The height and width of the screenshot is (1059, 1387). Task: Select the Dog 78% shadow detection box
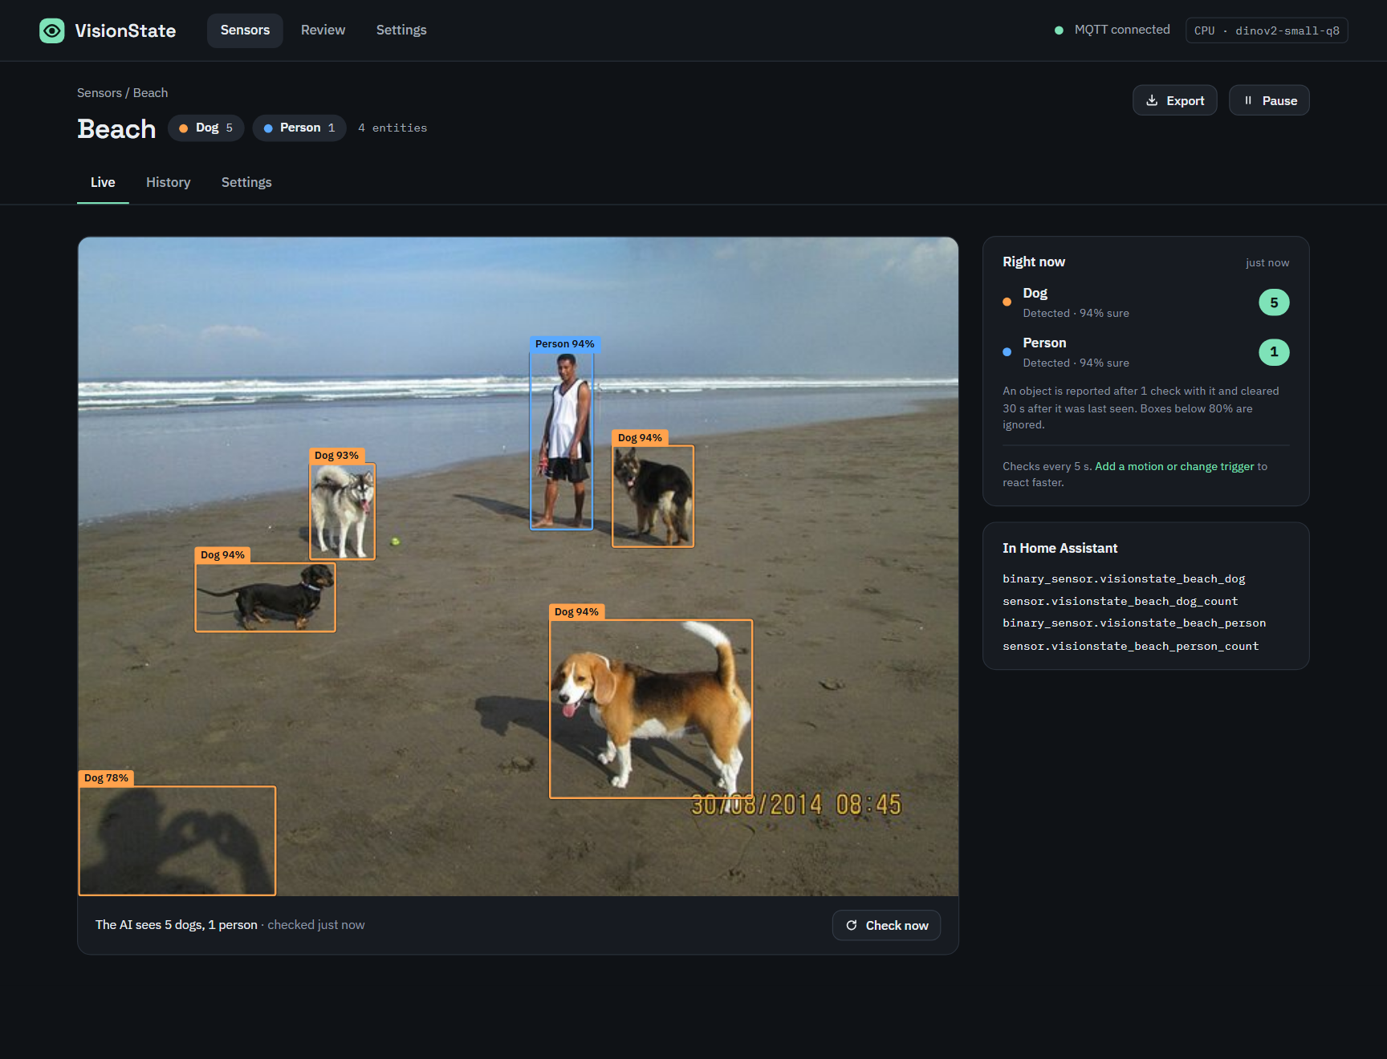click(x=177, y=841)
